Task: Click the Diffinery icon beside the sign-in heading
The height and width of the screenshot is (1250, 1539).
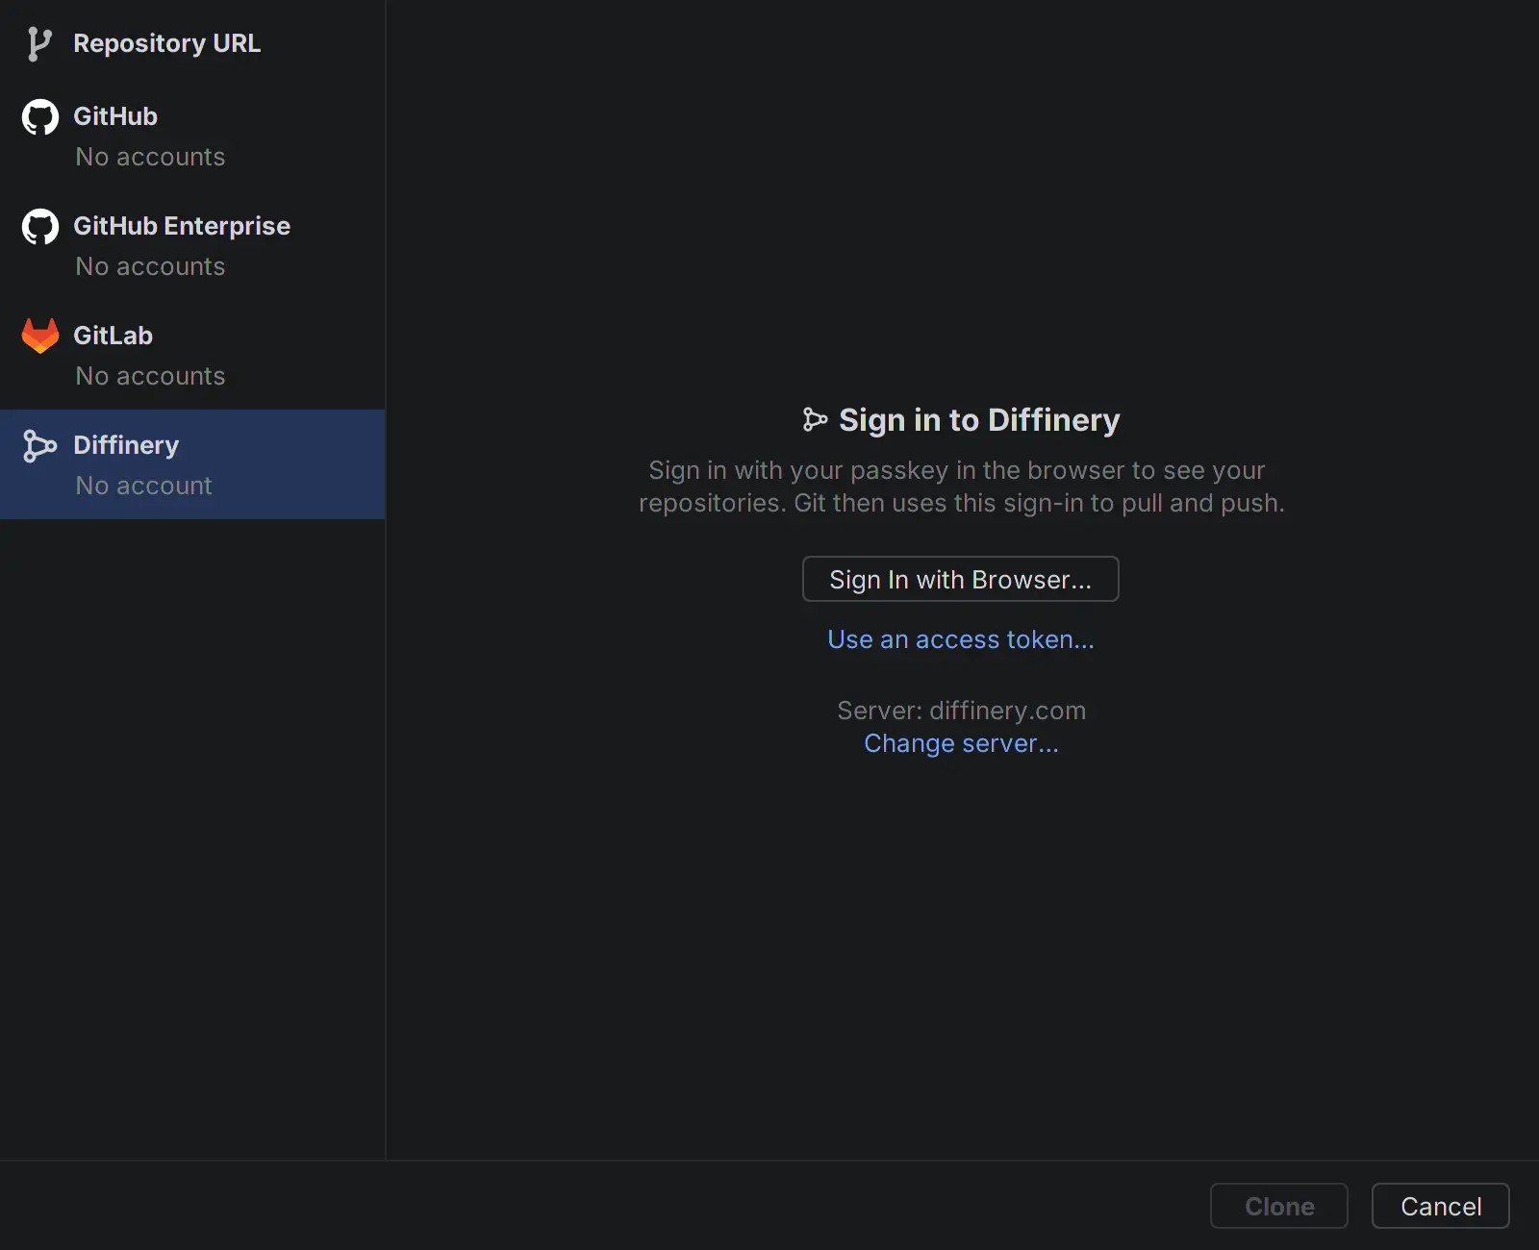Action: tap(815, 419)
